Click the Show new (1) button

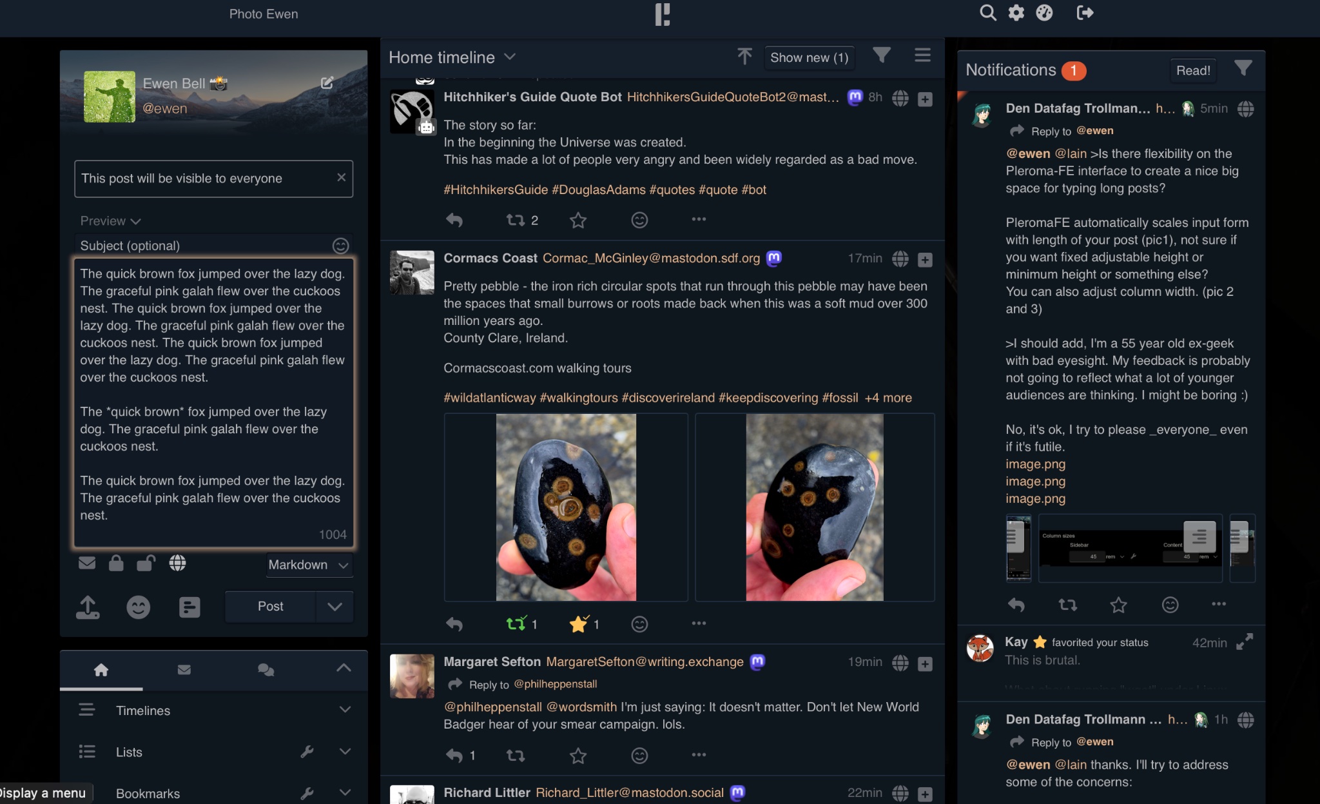pos(809,57)
